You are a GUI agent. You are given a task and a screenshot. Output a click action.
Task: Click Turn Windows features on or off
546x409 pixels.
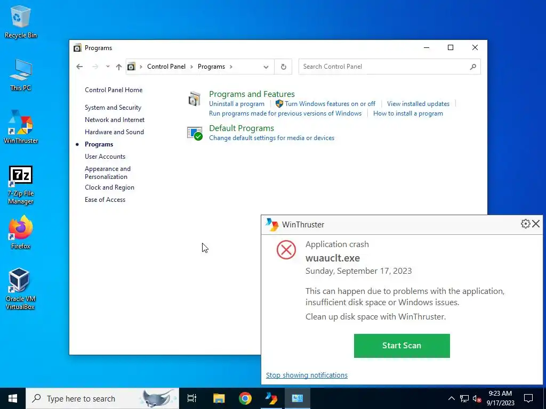point(330,104)
